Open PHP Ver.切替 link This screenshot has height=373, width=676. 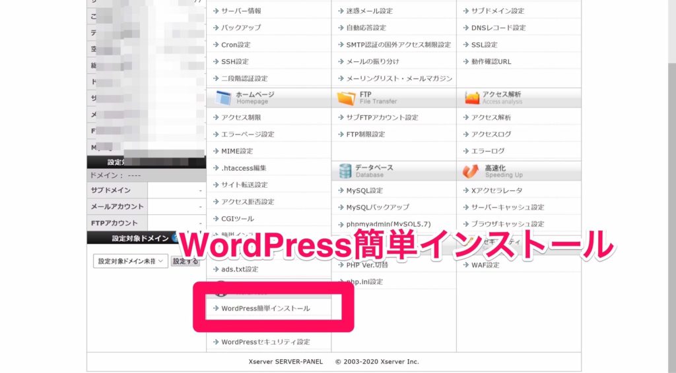pyautogui.click(x=367, y=265)
